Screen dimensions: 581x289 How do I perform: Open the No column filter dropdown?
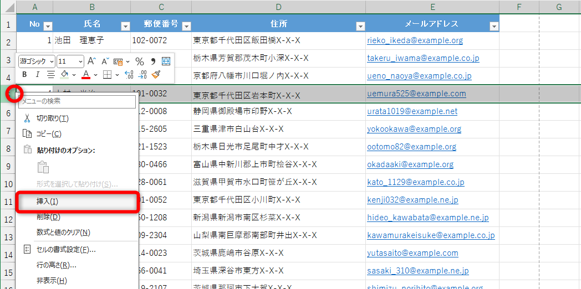coord(48,26)
